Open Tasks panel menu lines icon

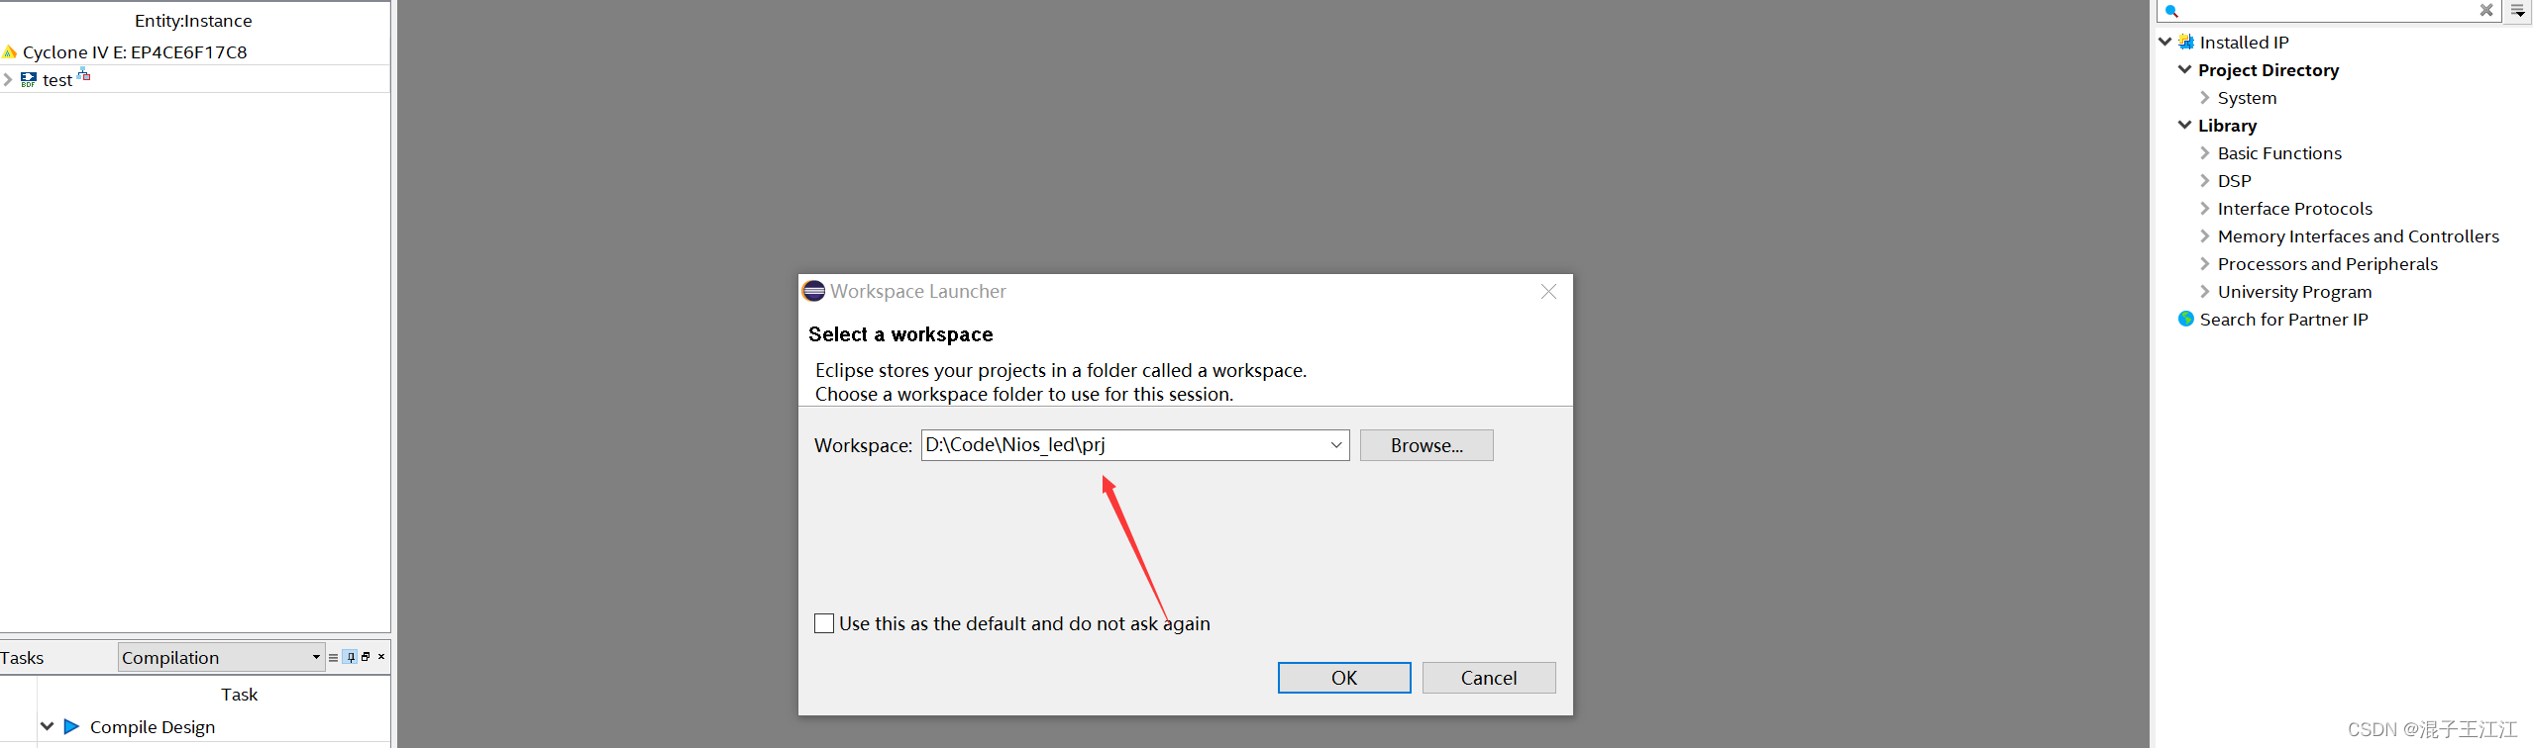[x=333, y=657]
